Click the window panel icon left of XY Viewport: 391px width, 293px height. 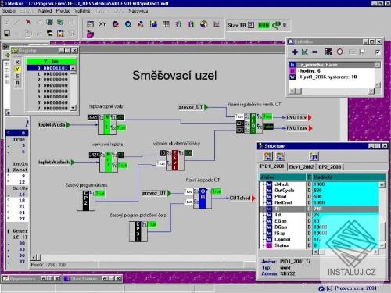point(90,24)
